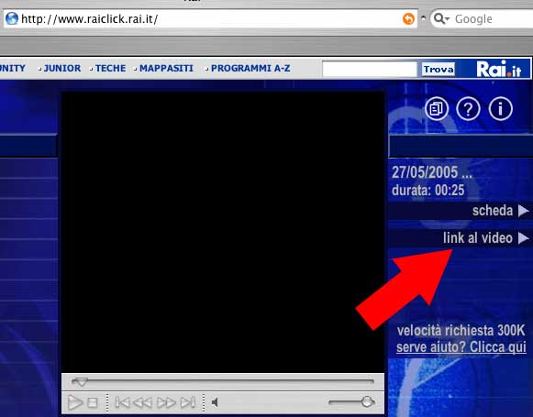Click the document pages circle icon
533x417 pixels.
point(437,109)
